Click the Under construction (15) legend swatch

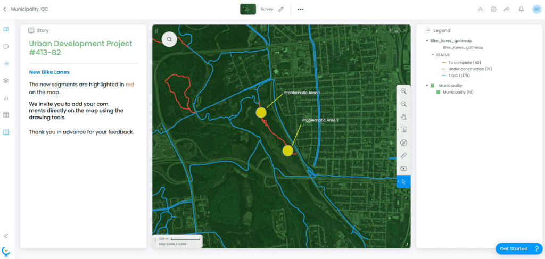coord(444,69)
